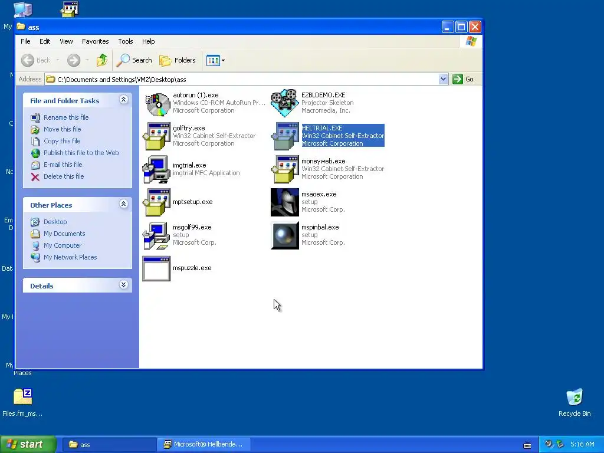Click the Windows flag logo in toolbar
Image resolution: width=604 pixels, height=453 pixels.
pyautogui.click(x=471, y=41)
